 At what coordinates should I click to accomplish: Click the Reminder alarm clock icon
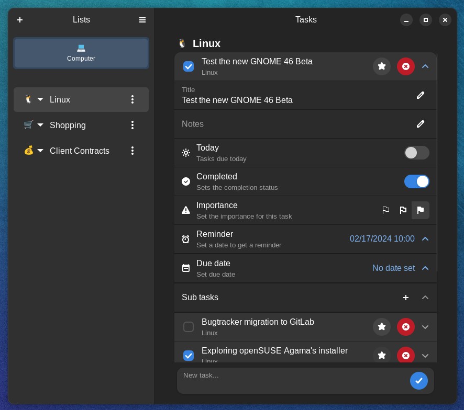186,239
